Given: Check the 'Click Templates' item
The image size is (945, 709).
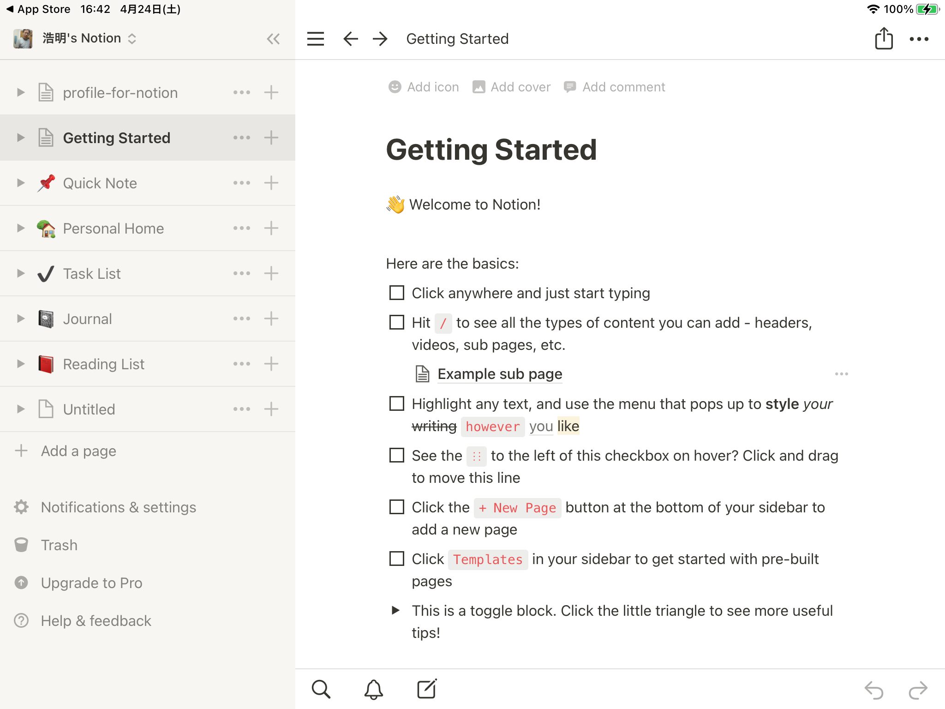Looking at the screenshot, I should point(397,559).
